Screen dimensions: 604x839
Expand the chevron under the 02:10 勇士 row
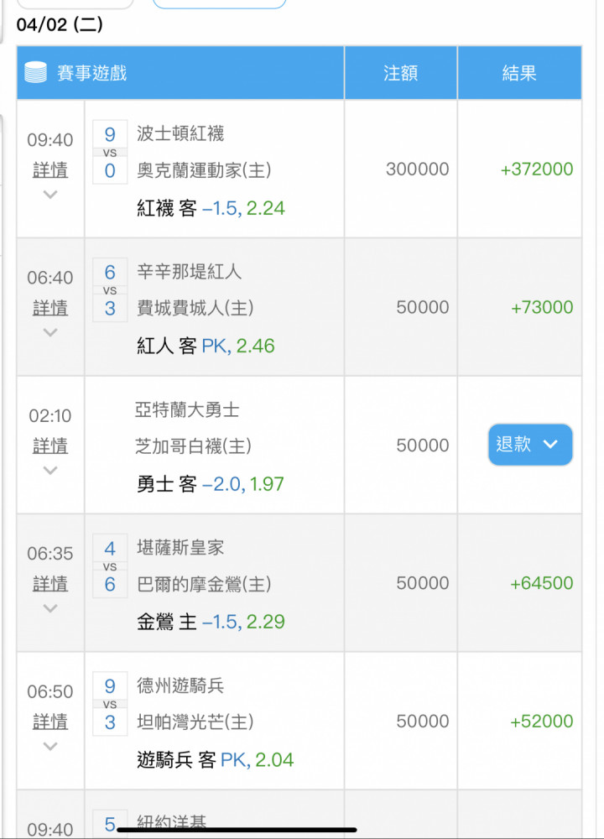[50, 471]
